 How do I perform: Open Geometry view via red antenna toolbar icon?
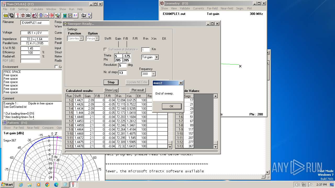(x=18, y=15)
